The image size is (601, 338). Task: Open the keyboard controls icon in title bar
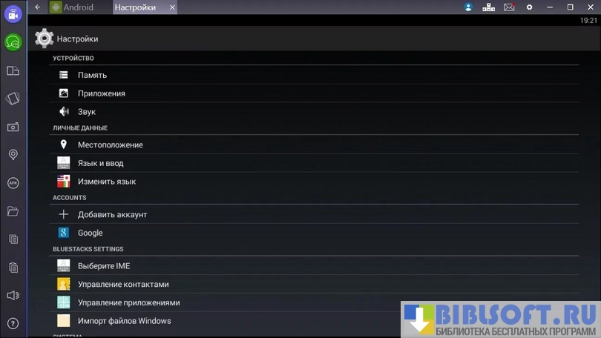point(488,7)
